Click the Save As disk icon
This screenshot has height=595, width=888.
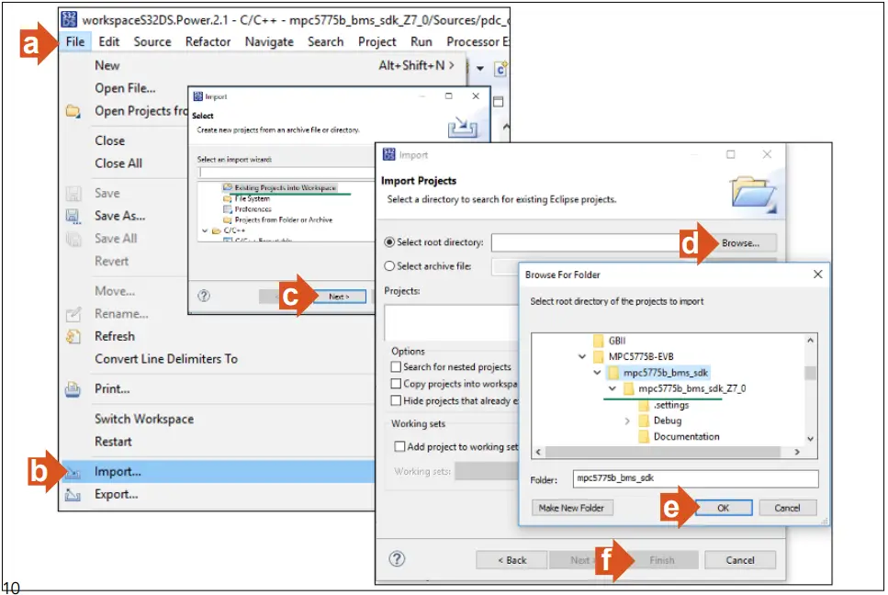click(x=73, y=217)
